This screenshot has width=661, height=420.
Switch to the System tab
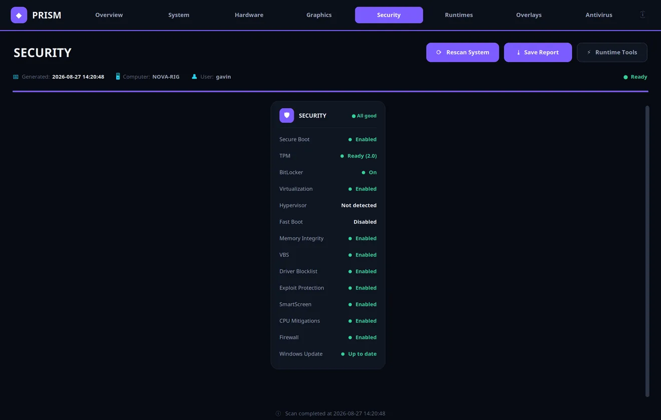point(179,15)
